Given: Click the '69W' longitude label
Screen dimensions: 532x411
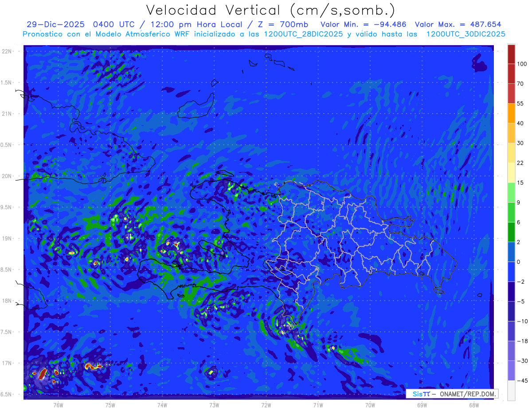Looking at the screenshot, I should (x=422, y=405).
